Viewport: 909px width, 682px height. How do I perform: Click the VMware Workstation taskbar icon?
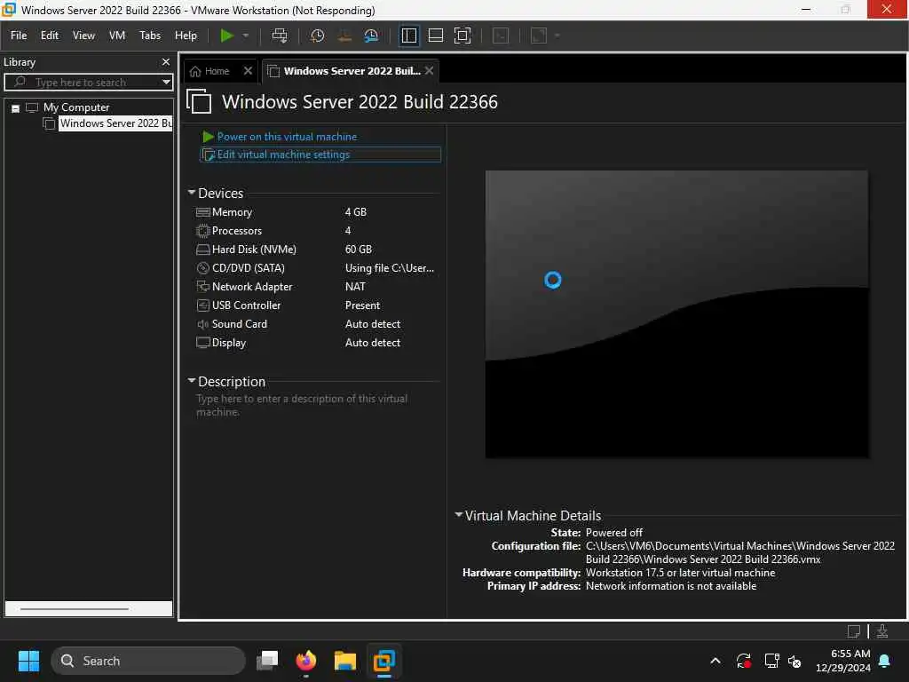coord(383,661)
